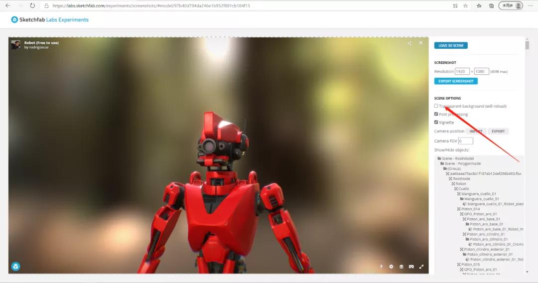The height and width of the screenshot is (283, 538).
Task: Click the share icon on the viewer
Action: [x=409, y=43]
